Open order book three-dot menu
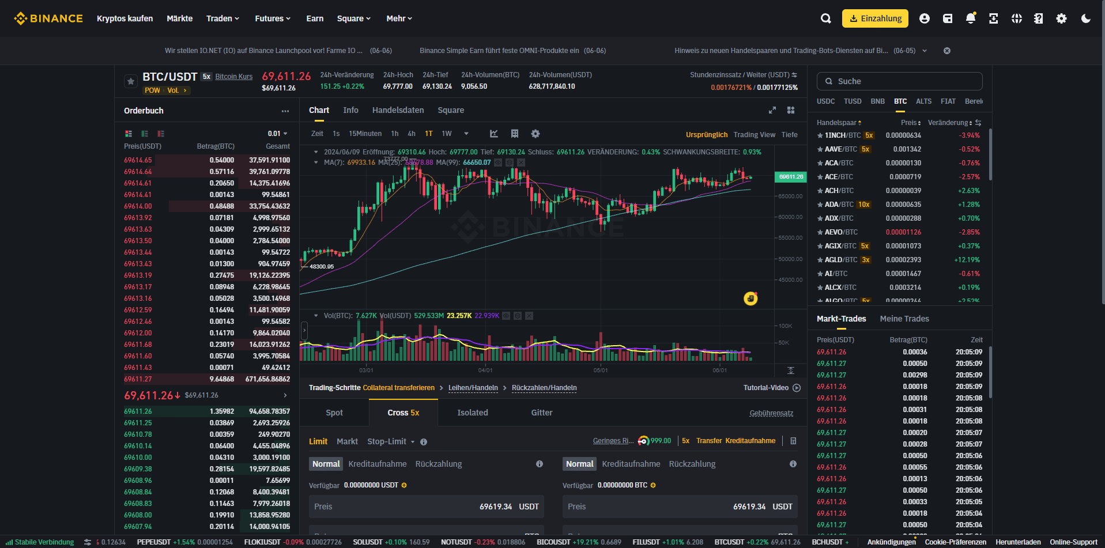1105x548 pixels. [285, 111]
